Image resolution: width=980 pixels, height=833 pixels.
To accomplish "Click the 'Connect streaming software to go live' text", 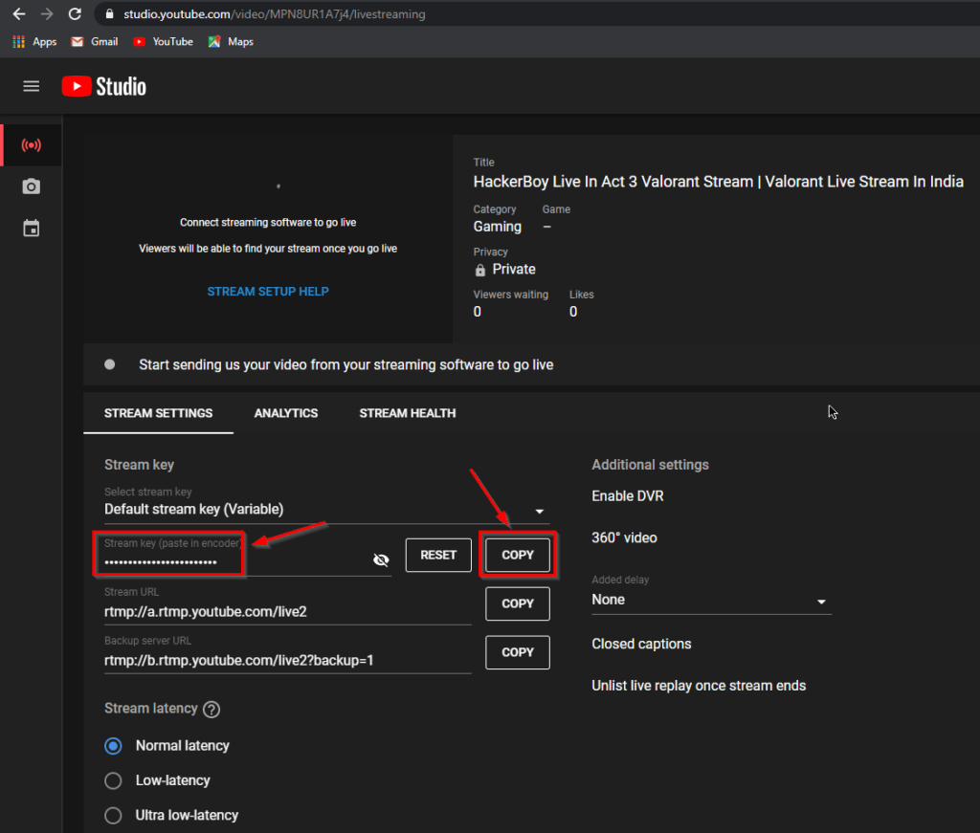I will click(268, 223).
